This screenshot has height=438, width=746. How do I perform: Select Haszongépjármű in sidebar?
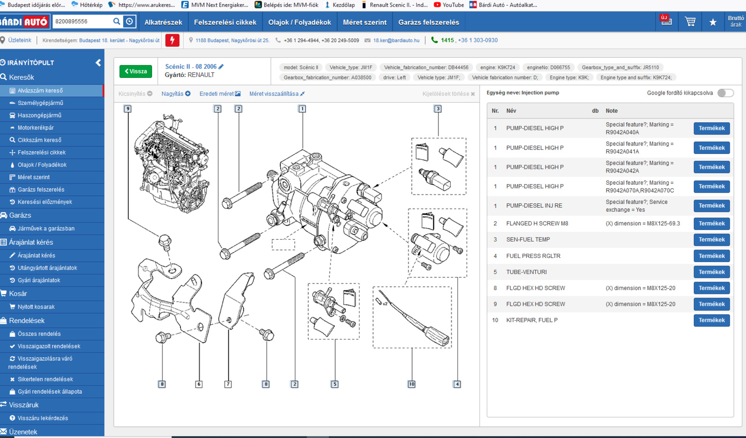pos(52,115)
